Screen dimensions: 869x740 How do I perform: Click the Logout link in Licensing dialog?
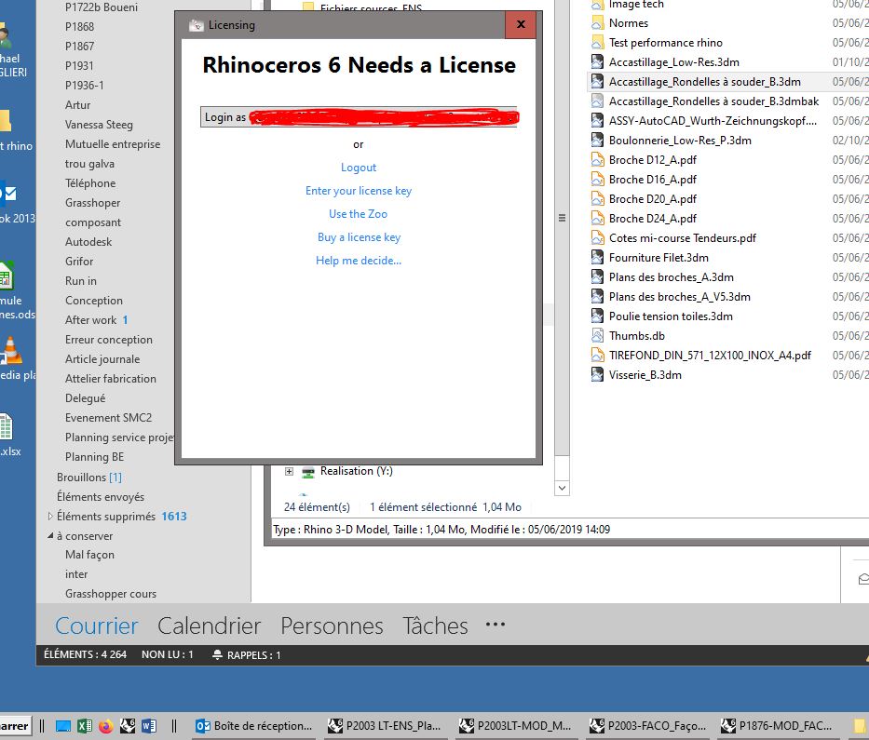[x=358, y=168]
